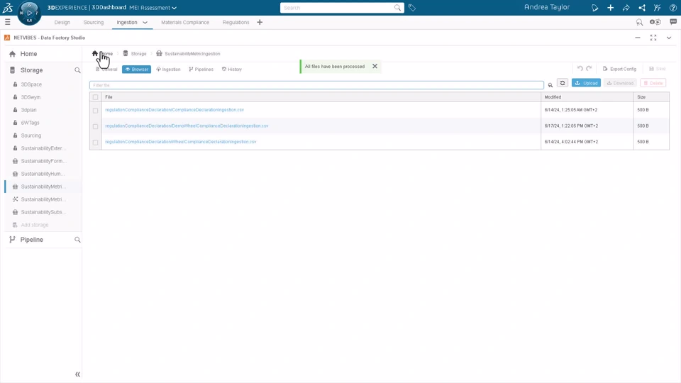Viewport: 681px width, 383px height.
Task: Open WheelComplianceDeclarationIngestion.csv file link
Action: 181,142
